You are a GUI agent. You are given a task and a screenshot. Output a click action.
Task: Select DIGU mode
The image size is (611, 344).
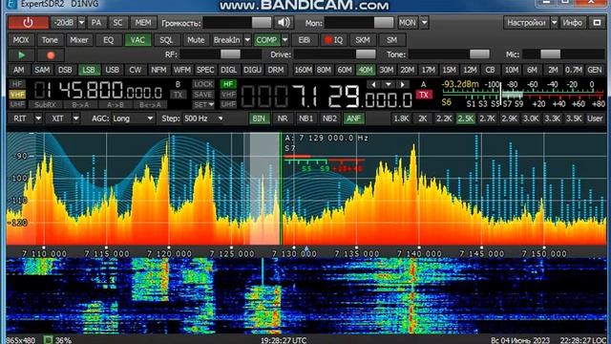[x=252, y=70]
